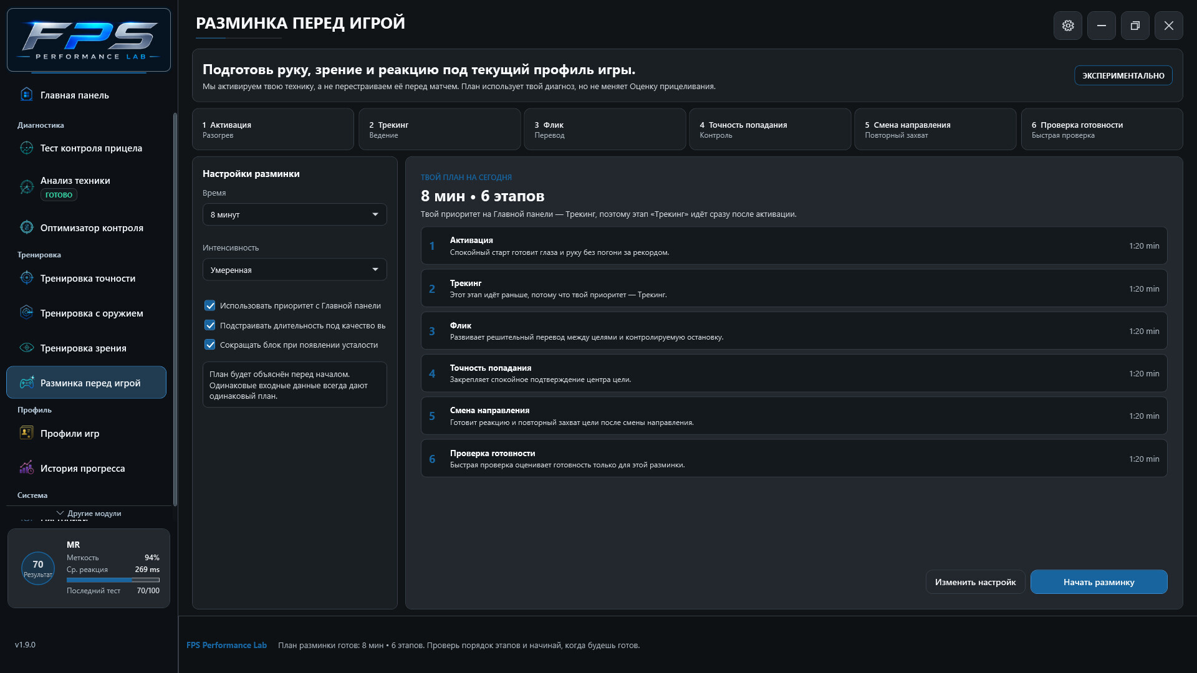The height and width of the screenshot is (673, 1197).
Task: Click the ЭКСПЕРИМЕНТАЛЬНО badge button
Action: (x=1123, y=75)
